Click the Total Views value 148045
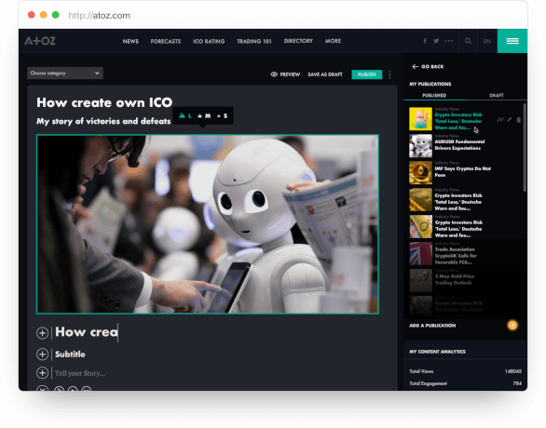 [x=513, y=371]
